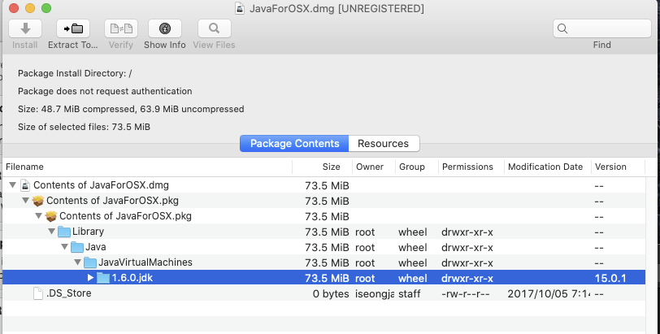Click the magnifier icon in Find field

(562, 28)
